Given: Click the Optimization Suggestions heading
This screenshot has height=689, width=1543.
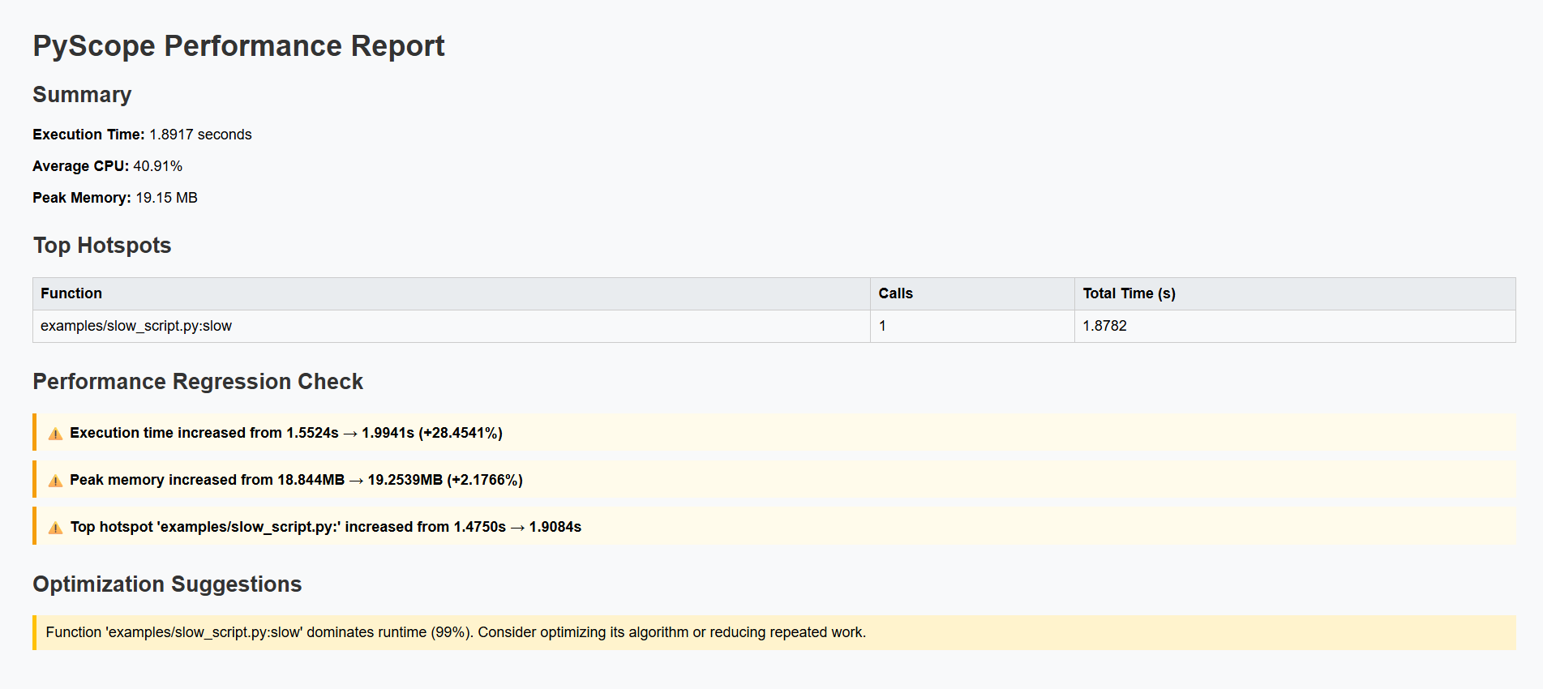Looking at the screenshot, I should click(167, 584).
